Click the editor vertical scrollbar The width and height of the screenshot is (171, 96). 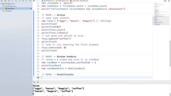pos(170,53)
